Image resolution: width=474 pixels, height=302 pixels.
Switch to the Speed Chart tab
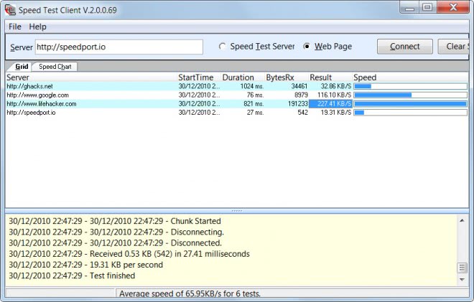[55, 67]
